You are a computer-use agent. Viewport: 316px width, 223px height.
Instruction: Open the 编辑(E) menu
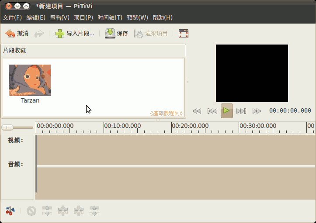(x=36, y=17)
